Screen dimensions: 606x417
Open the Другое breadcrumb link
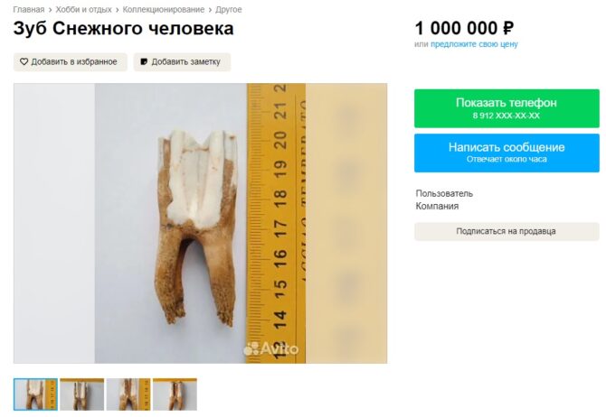click(x=229, y=10)
